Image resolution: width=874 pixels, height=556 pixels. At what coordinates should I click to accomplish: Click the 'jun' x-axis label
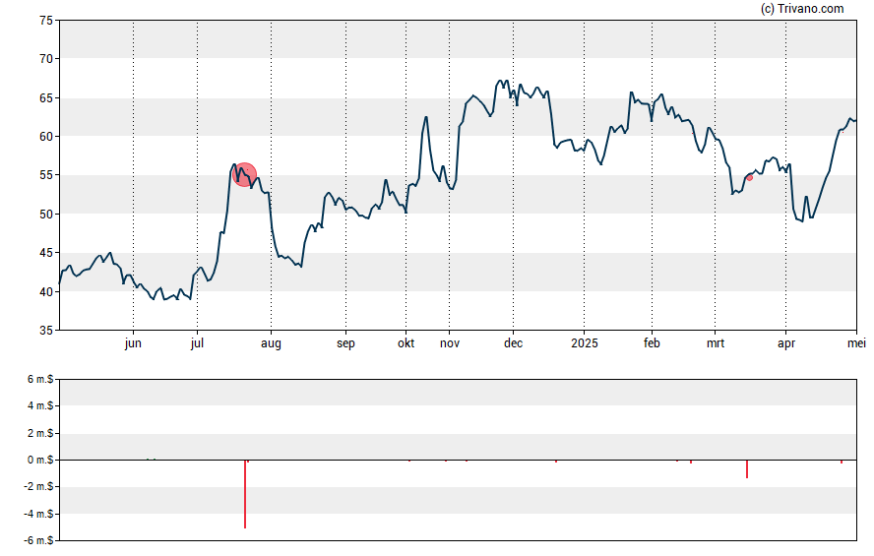[x=133, y=343]
